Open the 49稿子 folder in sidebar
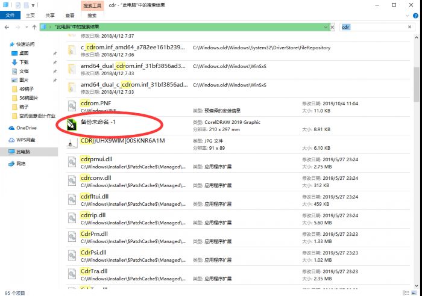Viewport: 422px width, 296px height. pyautogui.click(x=27, y=89)
